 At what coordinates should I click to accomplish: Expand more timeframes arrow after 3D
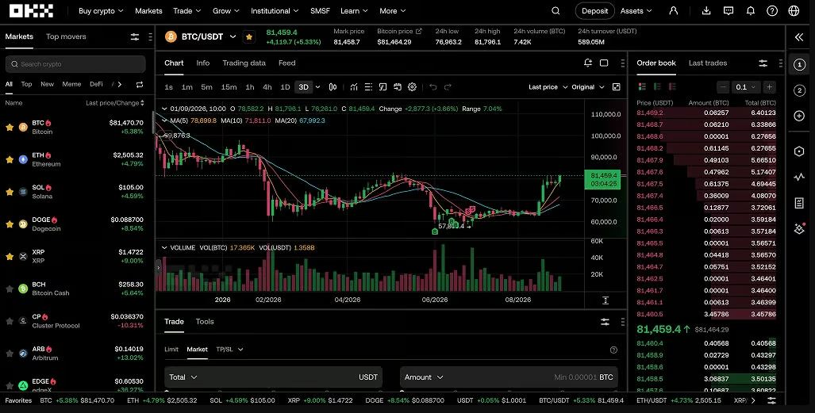click(317, 87)
